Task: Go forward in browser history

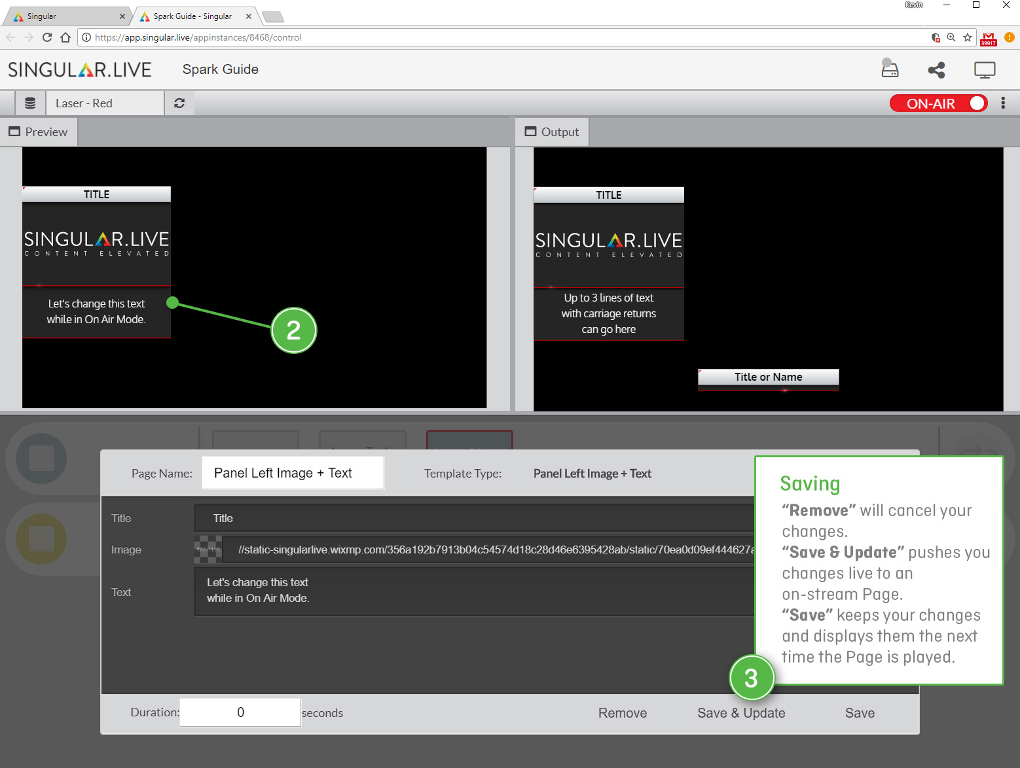Action: click(x=29, y=37)
